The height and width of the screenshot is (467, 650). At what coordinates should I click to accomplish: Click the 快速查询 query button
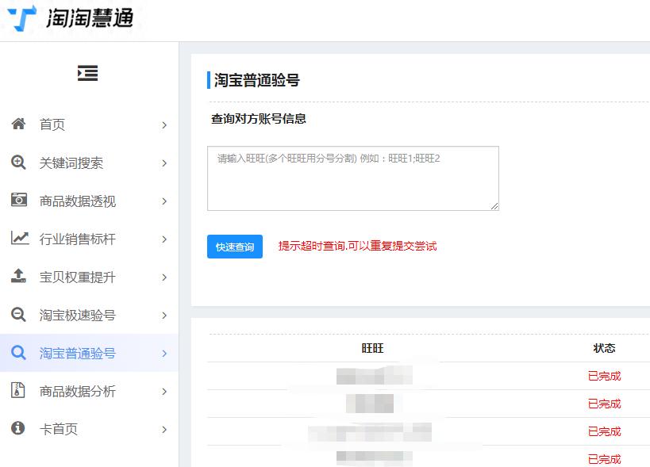pyautogui.click(x=234, y=247)
